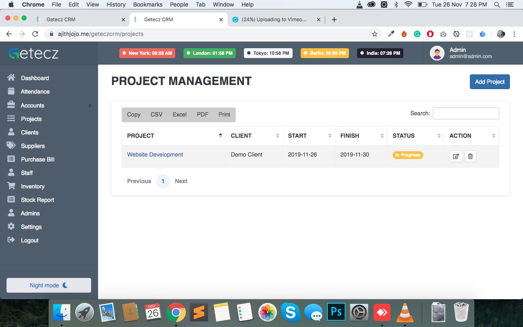Viewport: 523px width, 327px height.
Task: Click the Tokyo time badge
Action: click(268, 53)
